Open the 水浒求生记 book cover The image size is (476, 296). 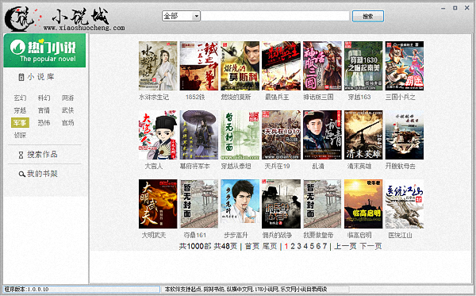click(x=158, y=66)
